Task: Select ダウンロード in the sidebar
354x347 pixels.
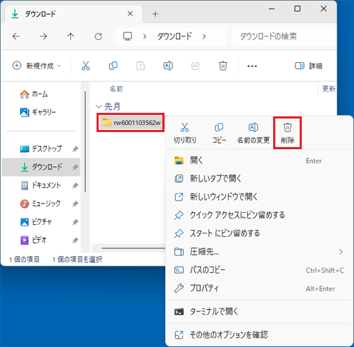Action: [x=41, y=167]
